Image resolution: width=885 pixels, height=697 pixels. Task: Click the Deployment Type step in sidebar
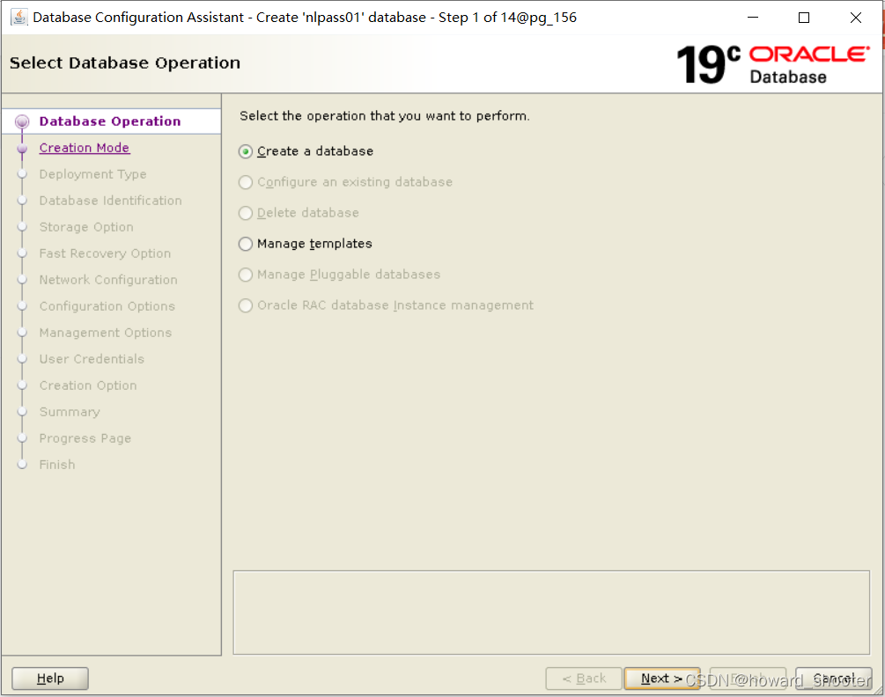tap(92, 174)
